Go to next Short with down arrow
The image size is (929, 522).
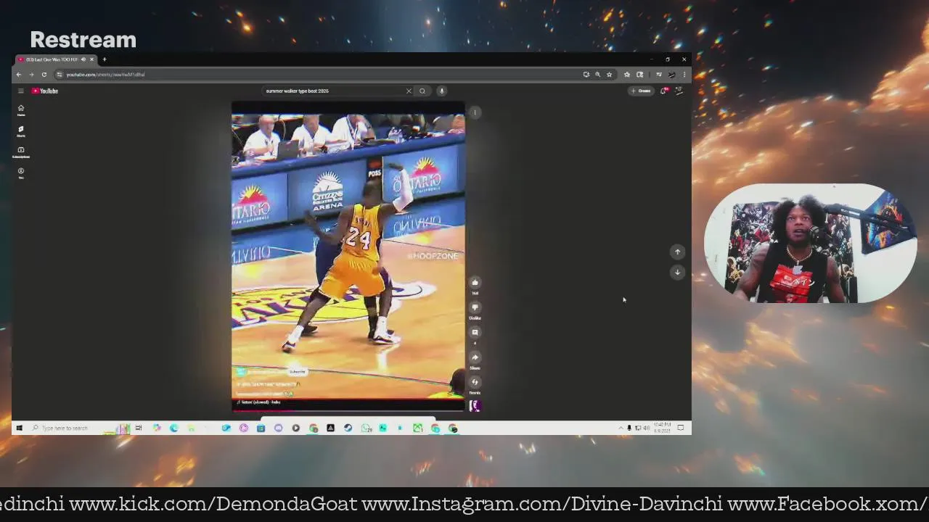[x=677, y=272]
